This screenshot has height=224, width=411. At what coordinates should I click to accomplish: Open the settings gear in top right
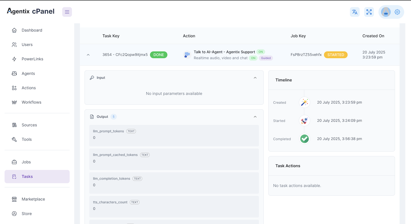(x=397, y=12)
